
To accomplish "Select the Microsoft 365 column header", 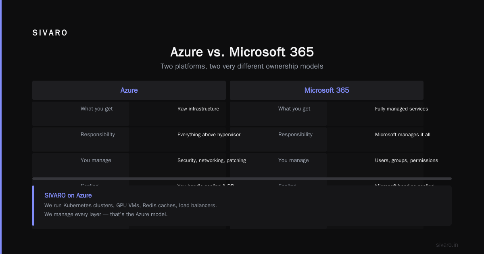I will point(327,90).
